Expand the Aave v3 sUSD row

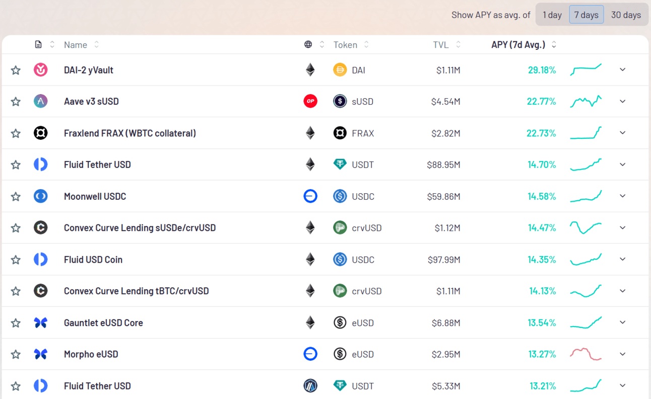tap(623, 101)
